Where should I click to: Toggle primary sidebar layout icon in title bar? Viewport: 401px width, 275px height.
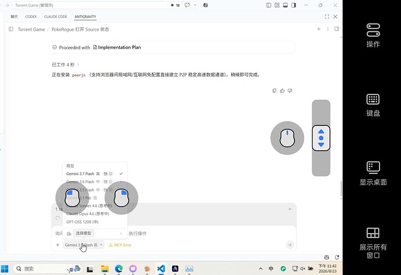[x=268, y=5]
